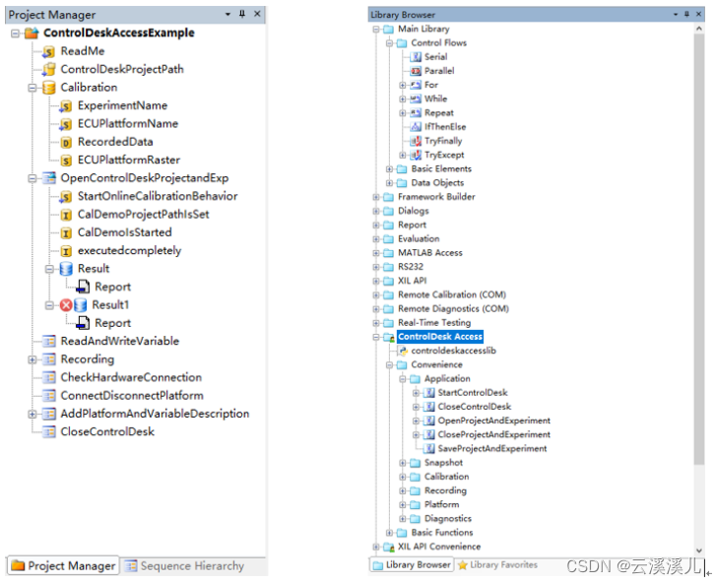Screen dimensions: 716x584
Task: Collapse the Application folder
Action: tap(402, 379)
